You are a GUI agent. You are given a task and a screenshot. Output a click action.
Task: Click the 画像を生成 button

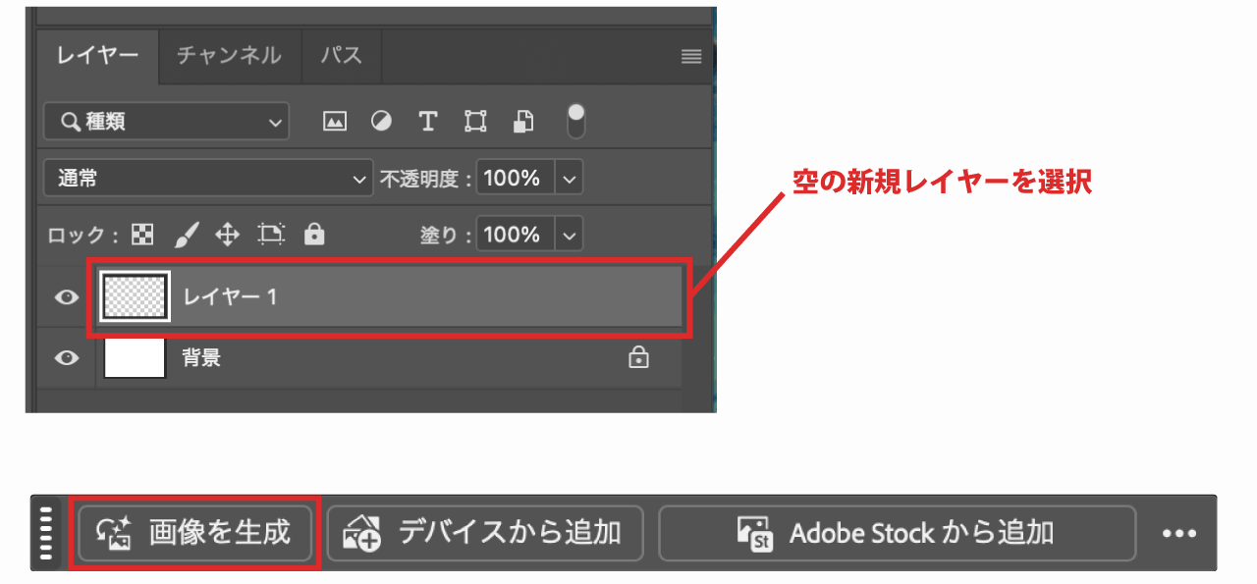click(x=195, y=533)
